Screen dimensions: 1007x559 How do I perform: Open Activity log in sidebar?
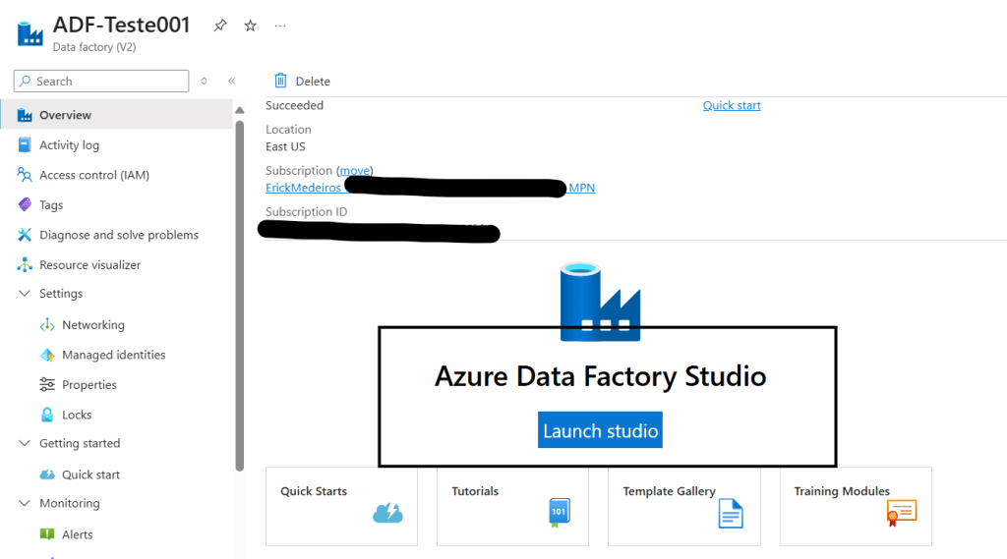tap(69, 145)
